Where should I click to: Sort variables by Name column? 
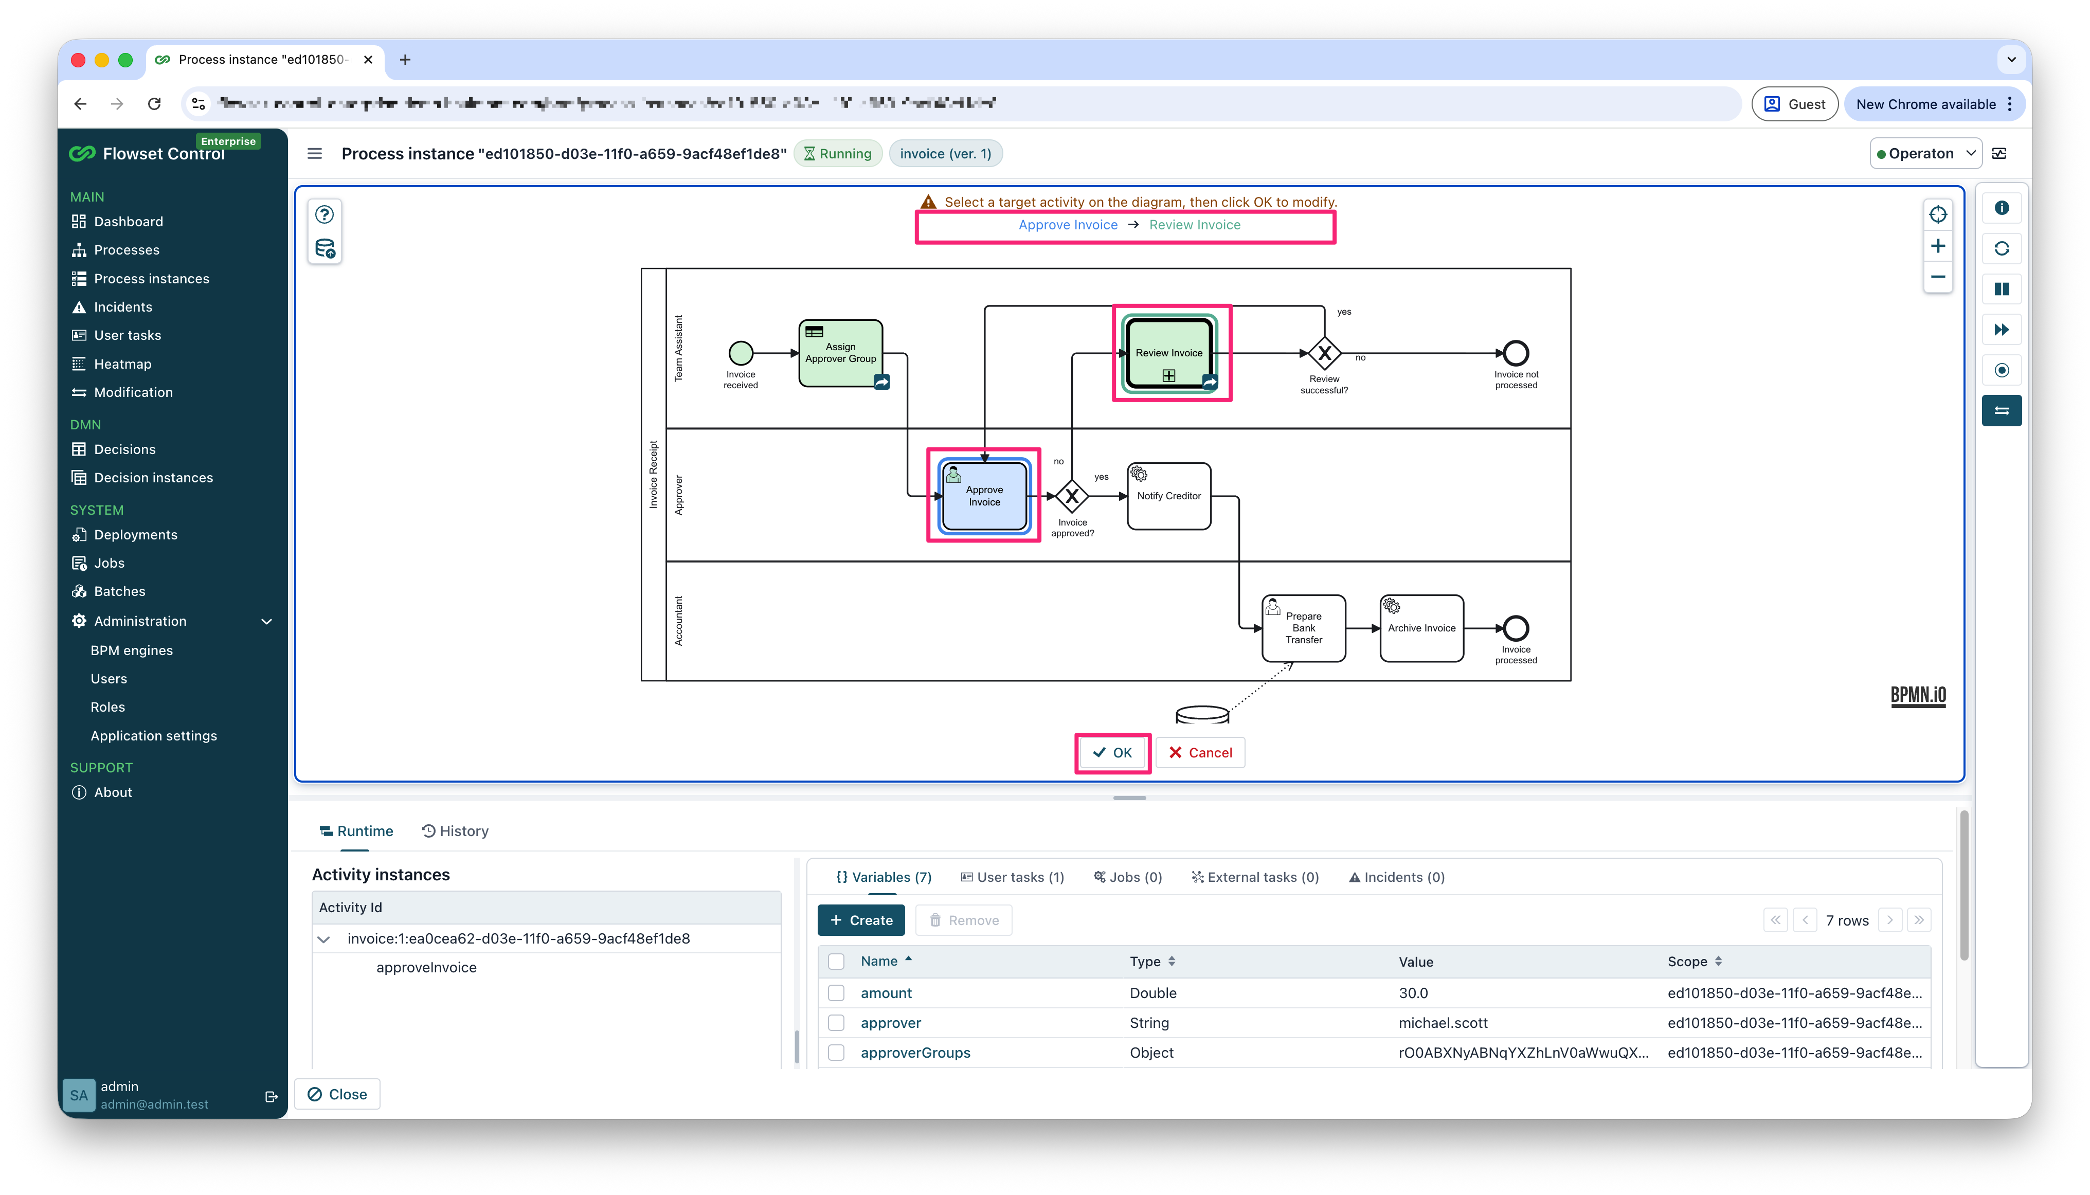886,961
